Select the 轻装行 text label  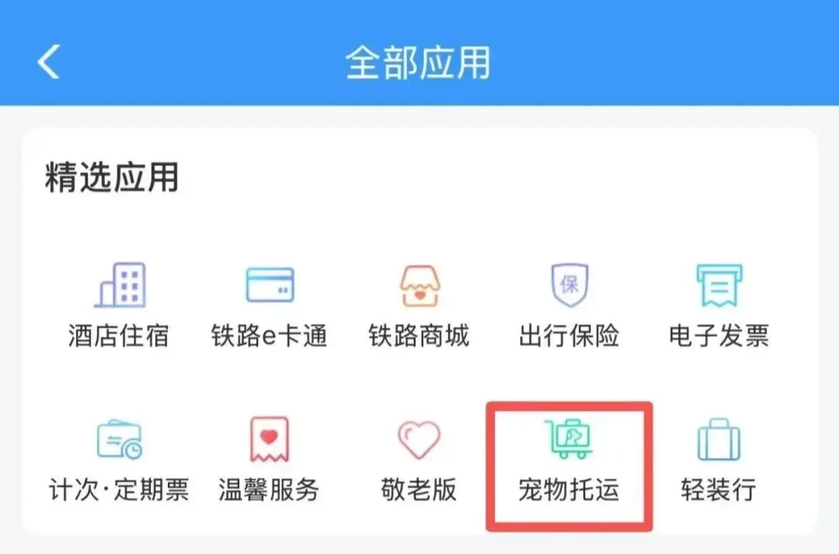(x=719, y=490)
